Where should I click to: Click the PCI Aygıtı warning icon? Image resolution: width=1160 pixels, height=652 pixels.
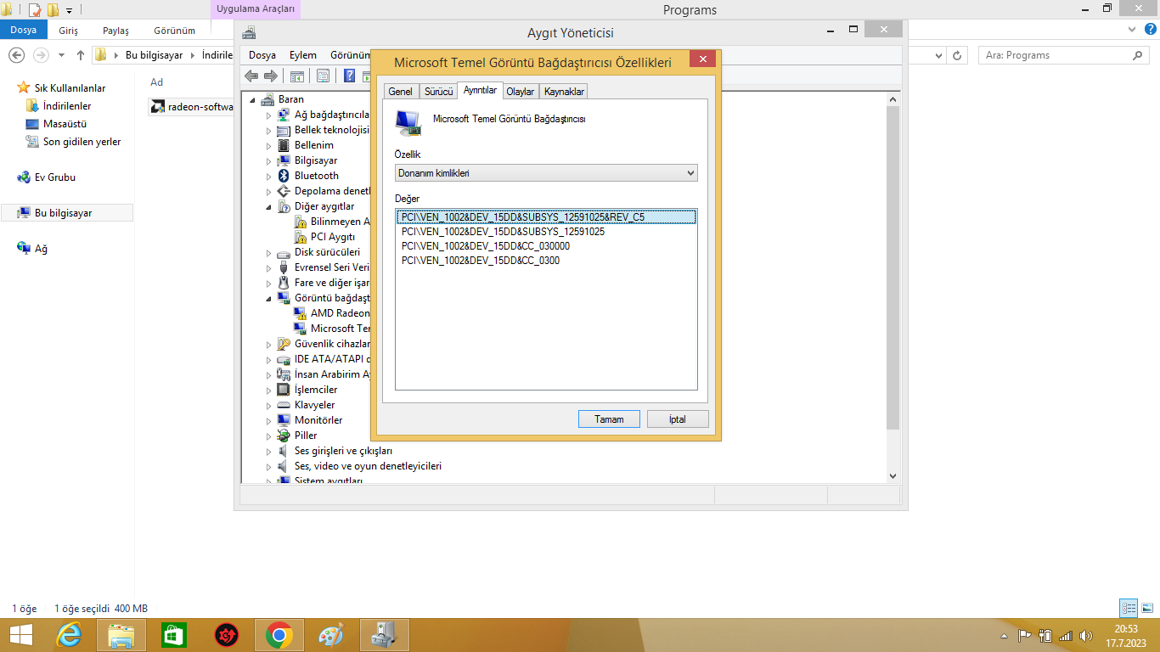click(x=300, y=237)
